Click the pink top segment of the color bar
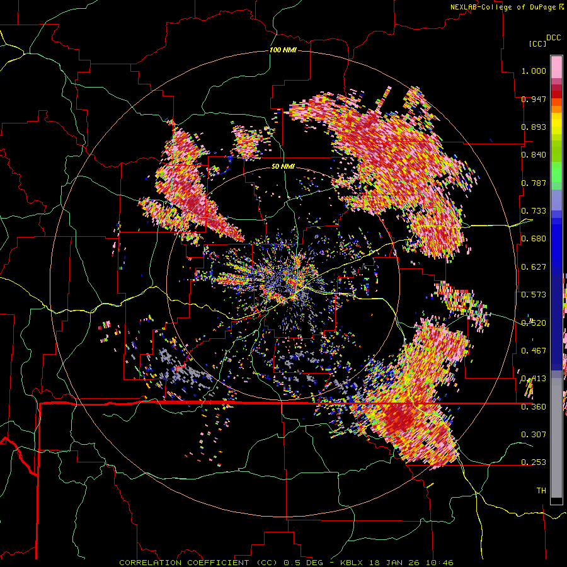Screen dimensions: 567x567 (x=556, y=67)
